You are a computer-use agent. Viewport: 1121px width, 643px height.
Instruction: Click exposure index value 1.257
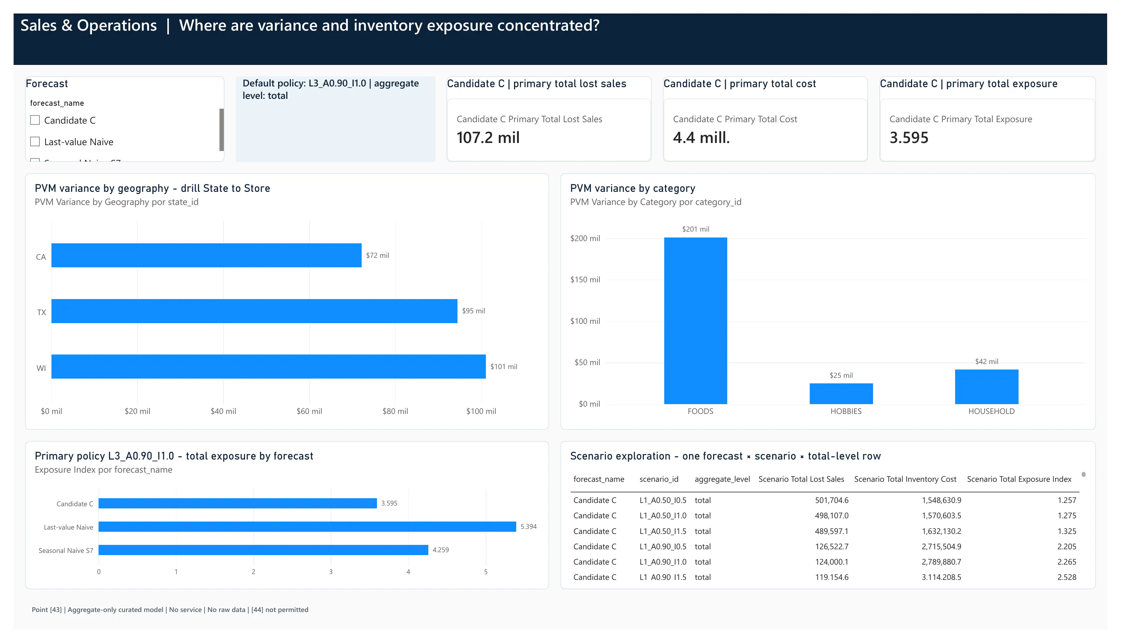click(1067, 500)
